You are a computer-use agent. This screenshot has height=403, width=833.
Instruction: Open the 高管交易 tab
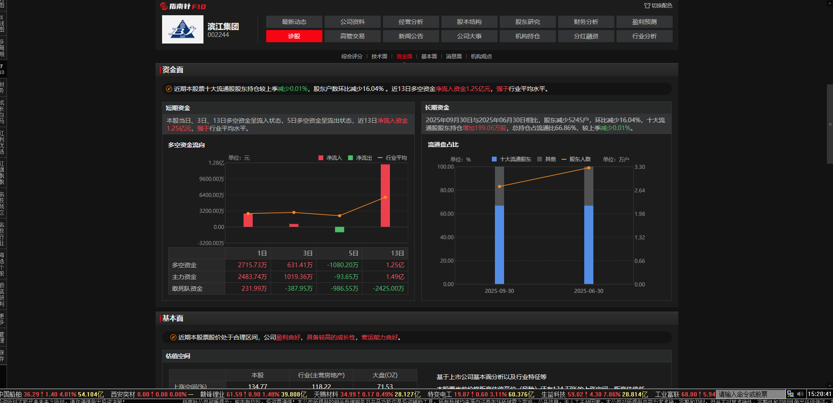[x=352, y=36]
